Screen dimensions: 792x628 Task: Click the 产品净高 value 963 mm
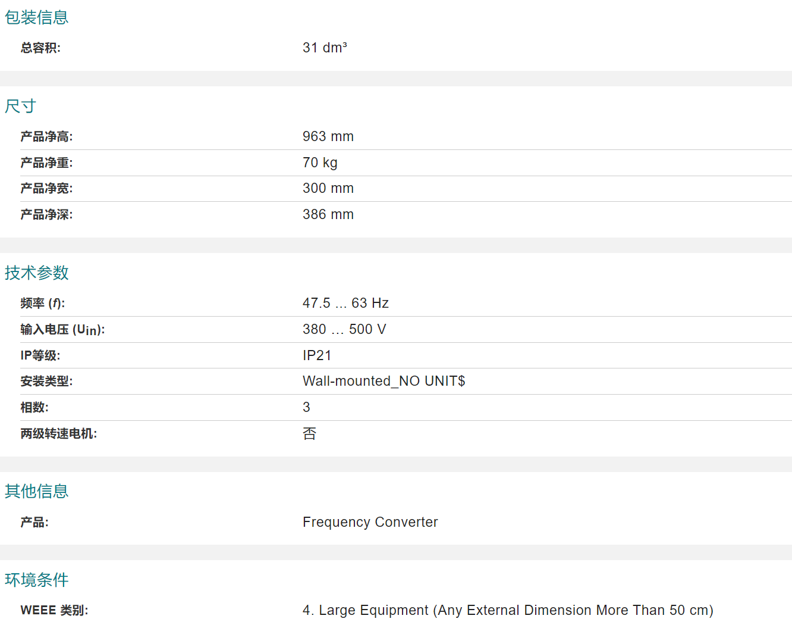328,136
